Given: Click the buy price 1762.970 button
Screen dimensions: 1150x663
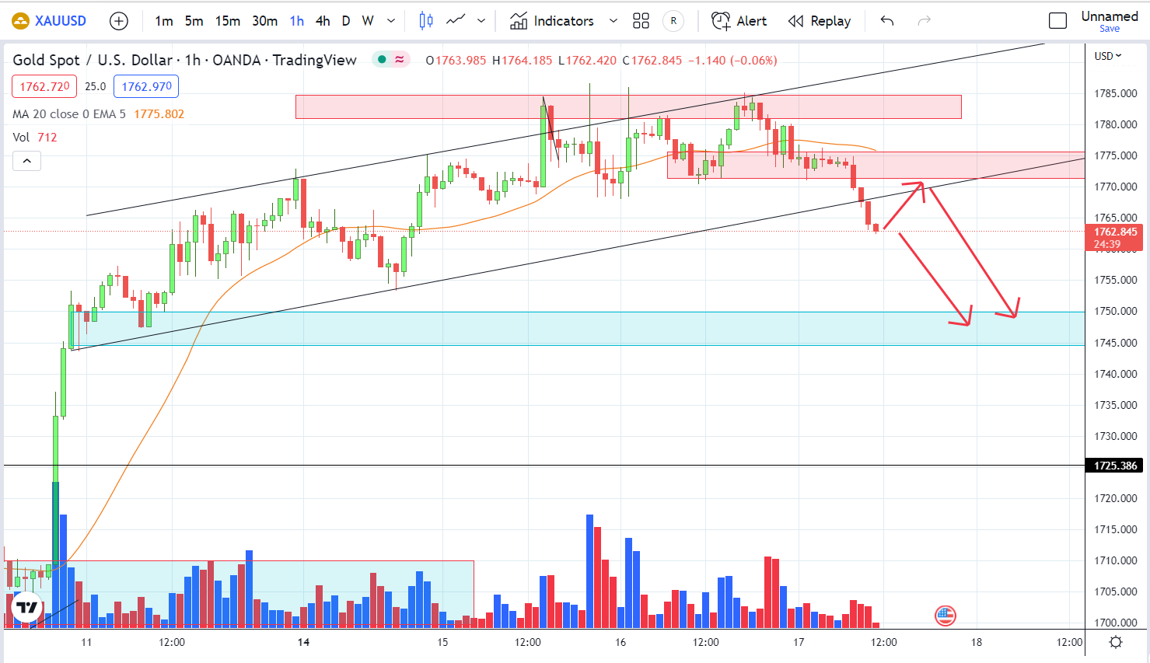Looking at the screenshot, I should click(146, 86).
